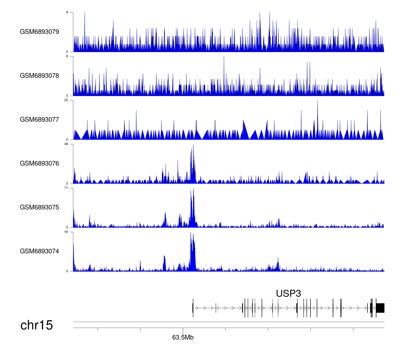Click the GSM6893075 track label
Viewport: 405px width, 356px height.
click(x=39, y=207)
